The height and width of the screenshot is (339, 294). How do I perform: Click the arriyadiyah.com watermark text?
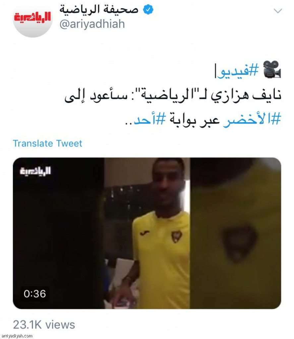click(17, 336)
